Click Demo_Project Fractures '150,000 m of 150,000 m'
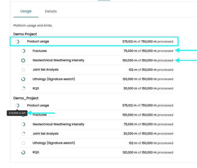The image size is (197, 168). [139, 115]
